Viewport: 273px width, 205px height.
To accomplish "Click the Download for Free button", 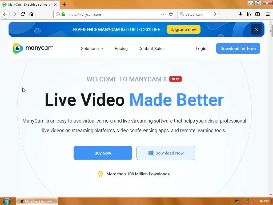I will click(x=238, y=48).
